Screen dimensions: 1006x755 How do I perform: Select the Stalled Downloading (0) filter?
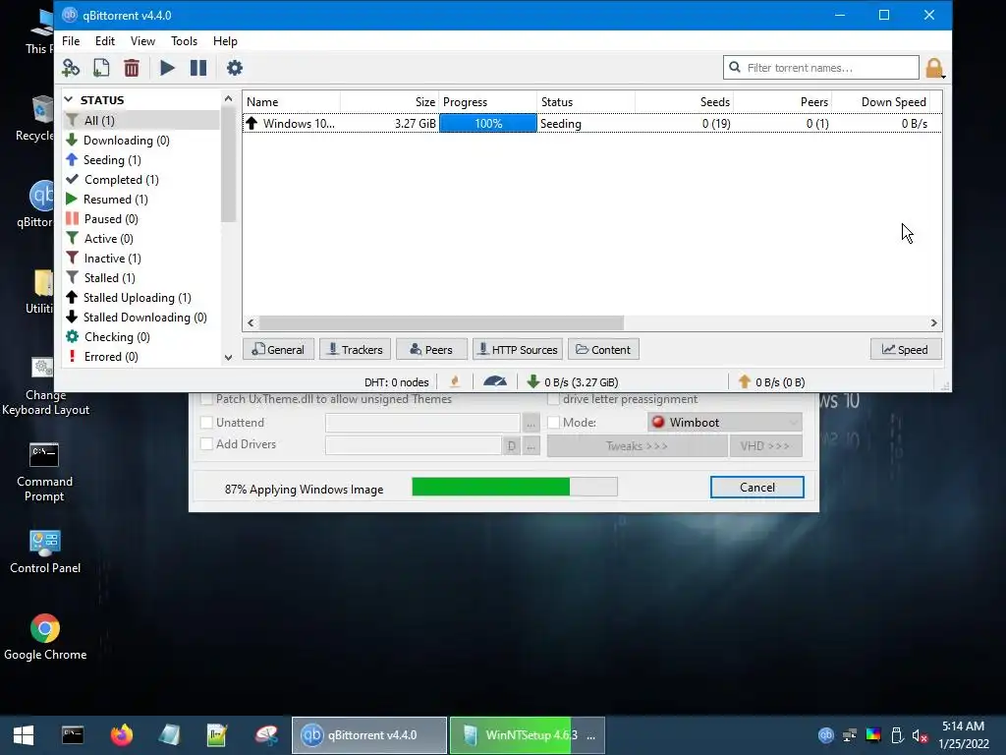click(x=141, y=318)
